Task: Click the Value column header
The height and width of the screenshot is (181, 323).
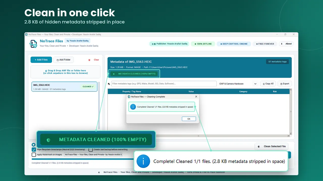Action: 191,92
